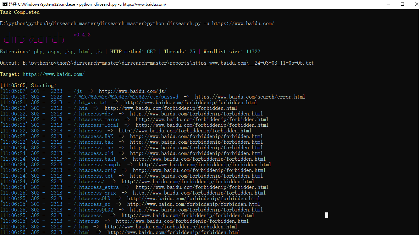This screenshot has height=235, width=419.
Task: Click the Target: https://www.baidu.com/ line
Action: point(42,74)
